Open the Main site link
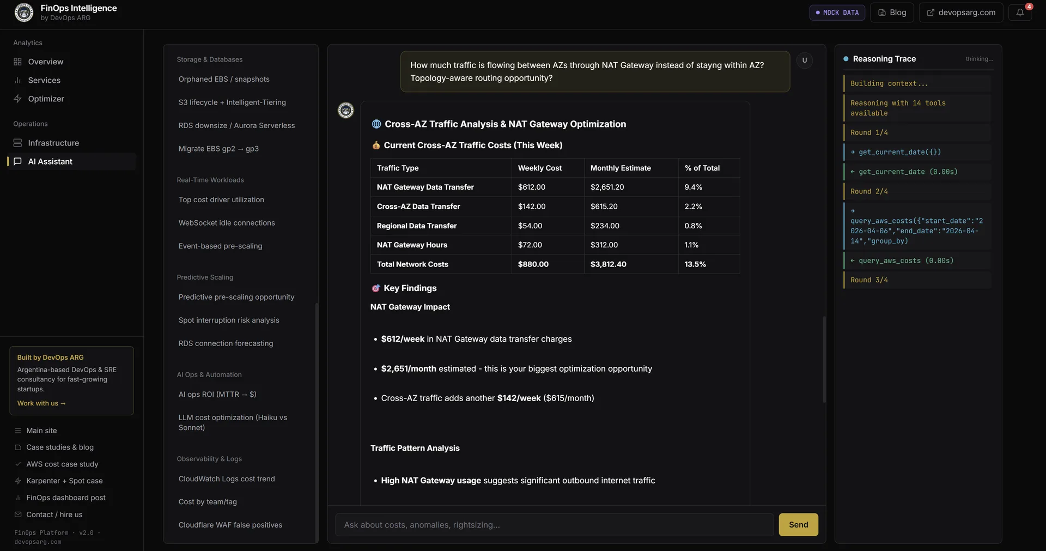1046x551 pixels. pos(41,431)
